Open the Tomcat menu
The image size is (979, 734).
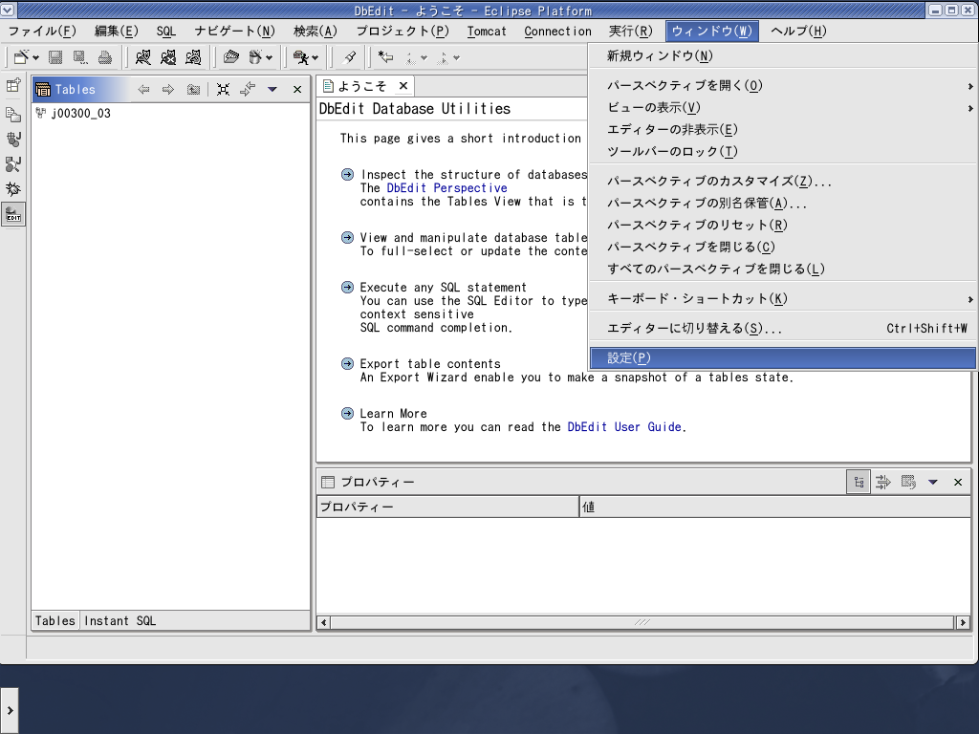(x=487, y=32)
